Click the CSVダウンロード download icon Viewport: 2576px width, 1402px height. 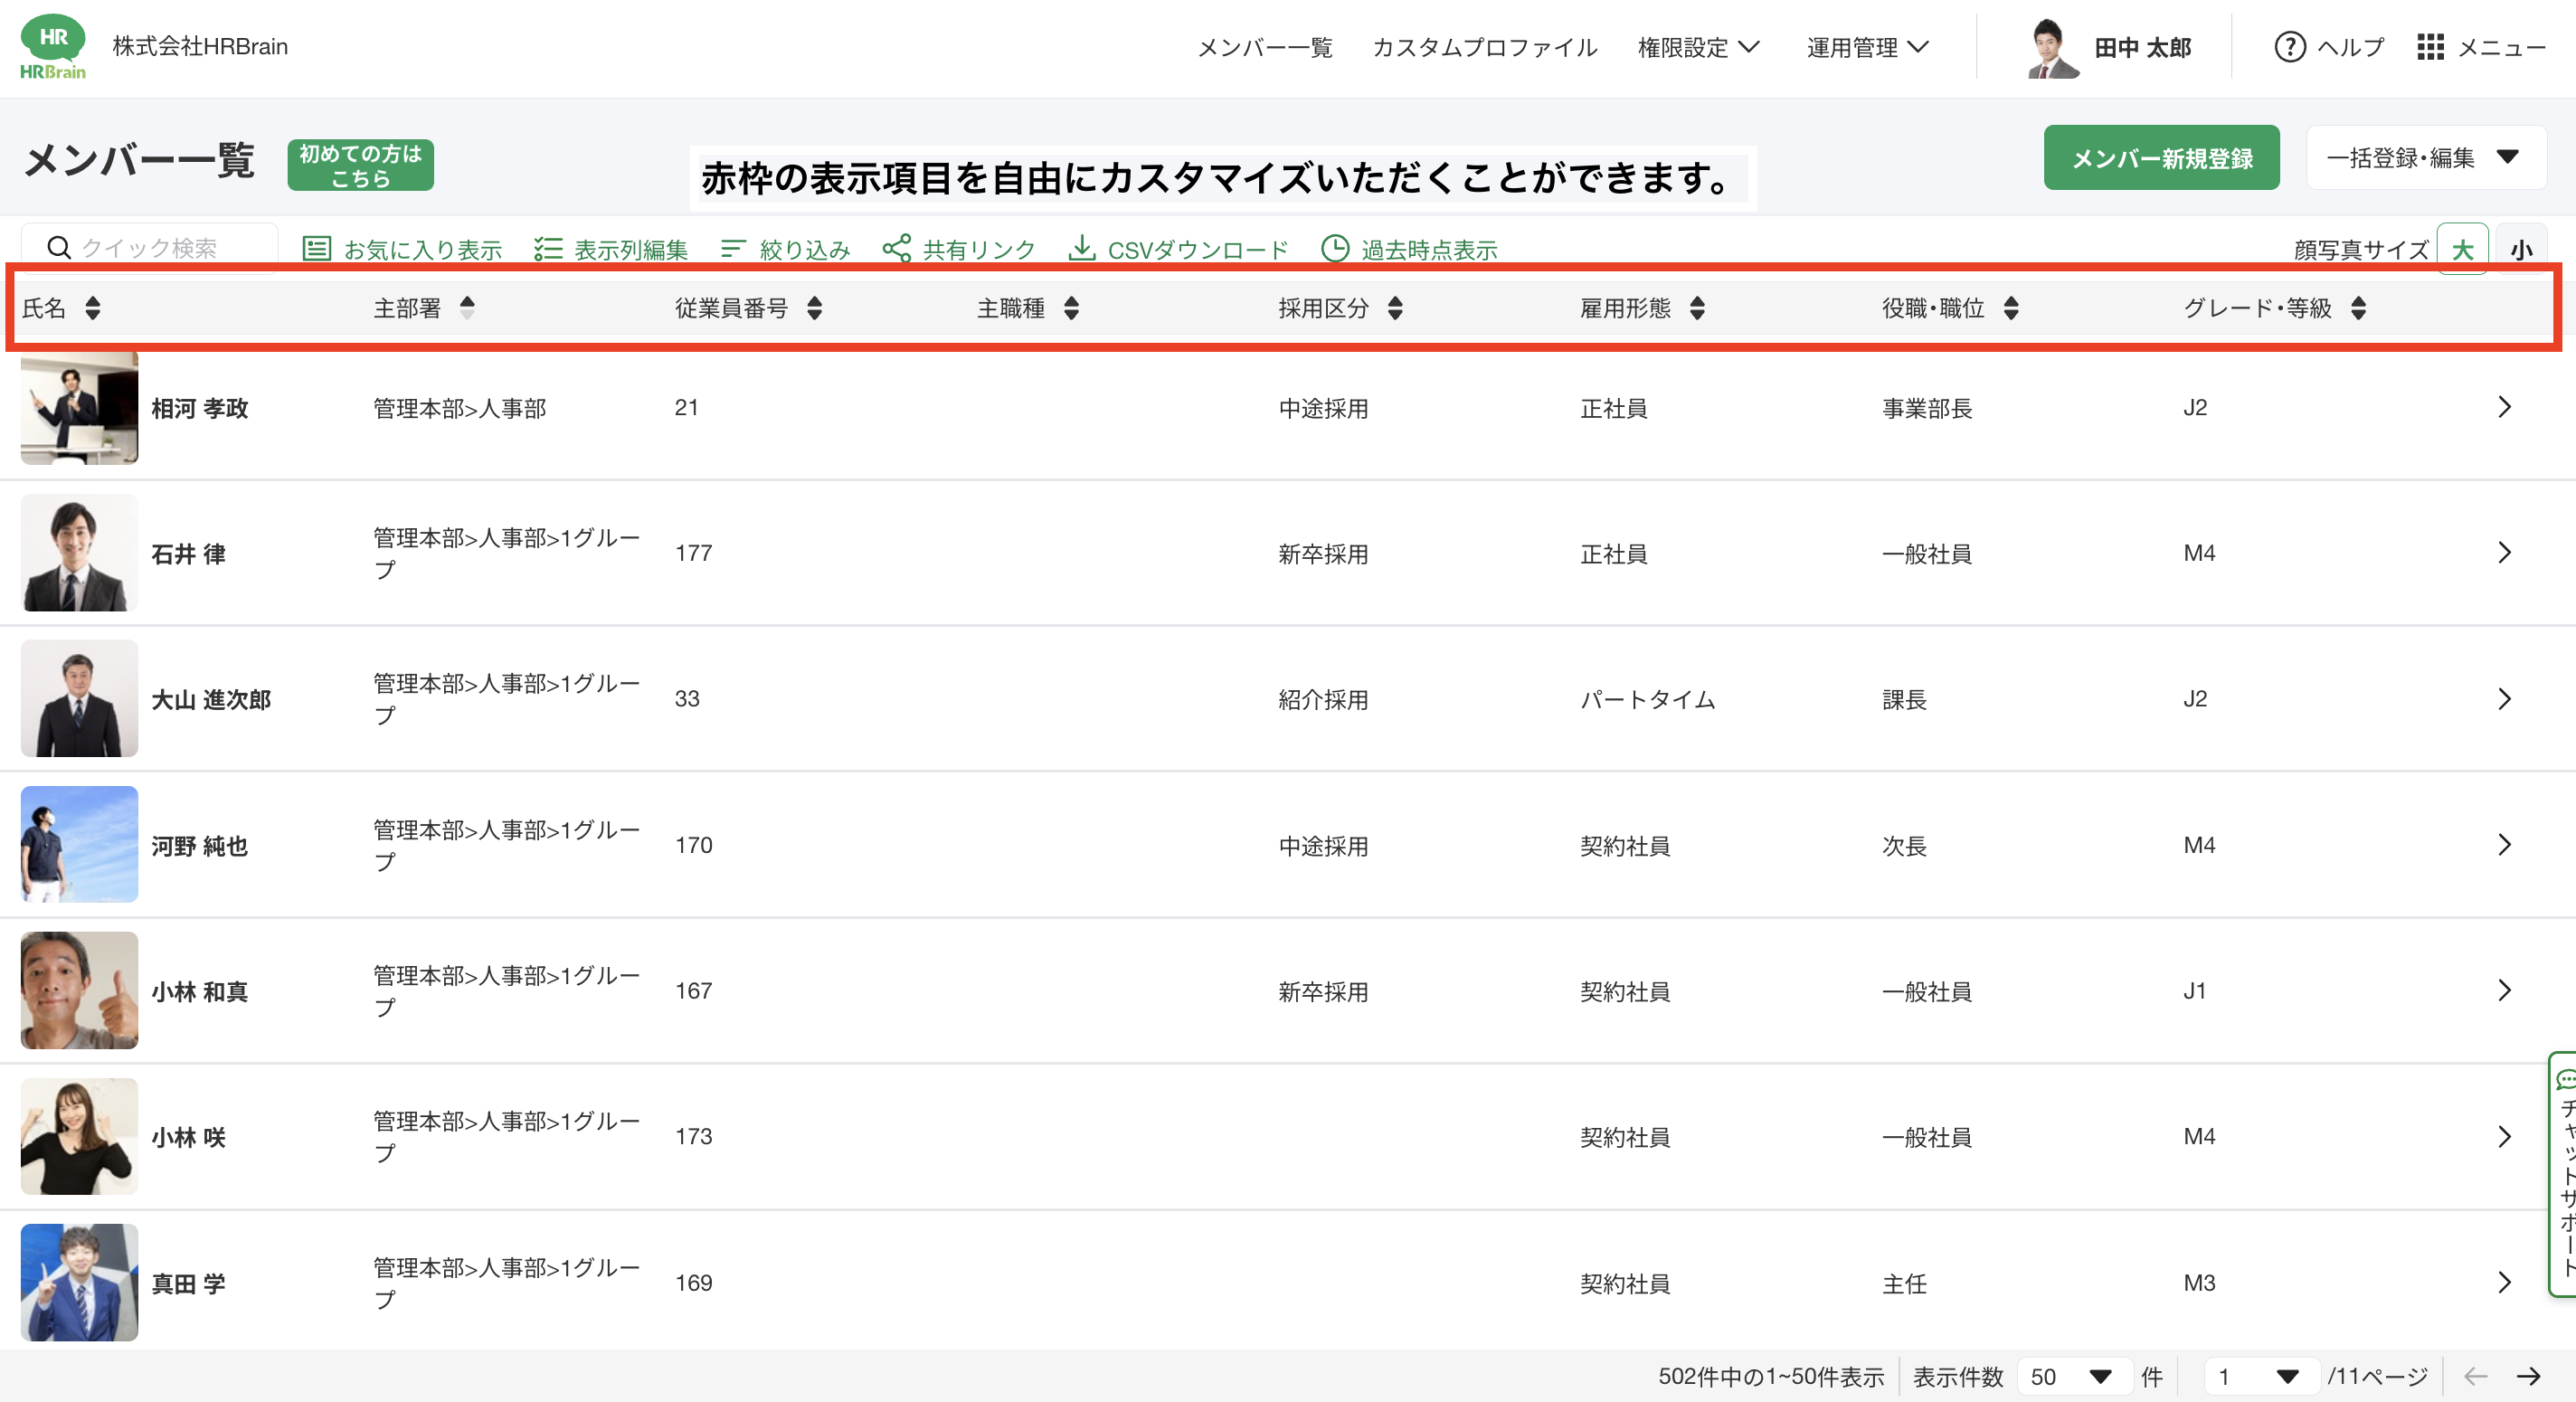pos(1081,248)
